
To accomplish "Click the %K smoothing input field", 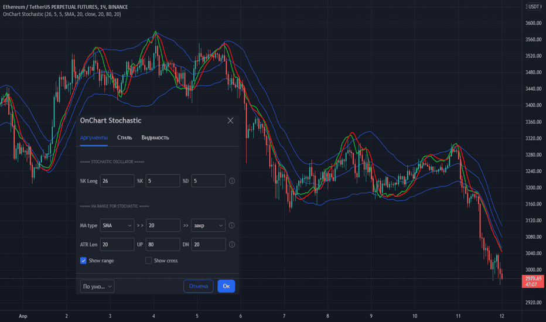I will pos(163,181).
